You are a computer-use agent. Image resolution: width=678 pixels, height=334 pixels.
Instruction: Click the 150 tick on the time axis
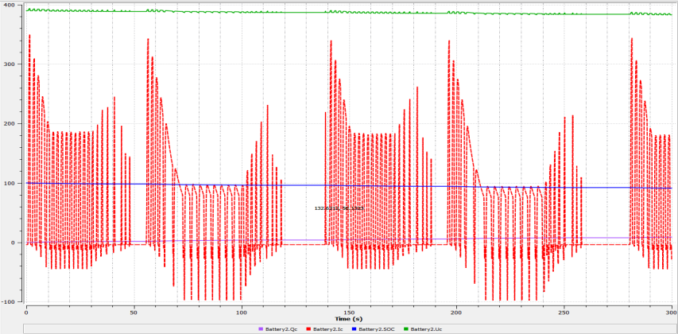click(x=349, y=313)
